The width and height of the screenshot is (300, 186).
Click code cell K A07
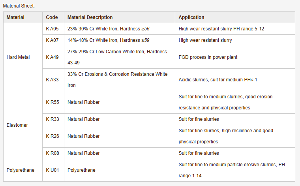[x=52, y=40]
